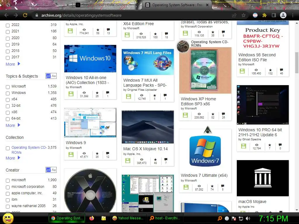The image size is (299, 224).
Task: Open the macOS Mojave item title
Action: [252, 202]
